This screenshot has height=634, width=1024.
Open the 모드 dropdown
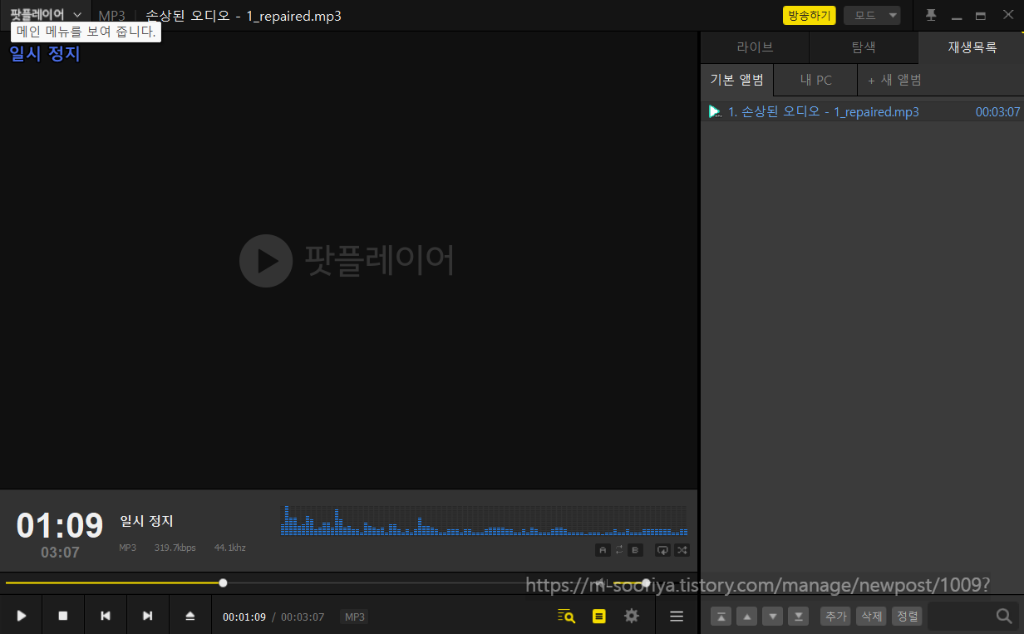872,16
